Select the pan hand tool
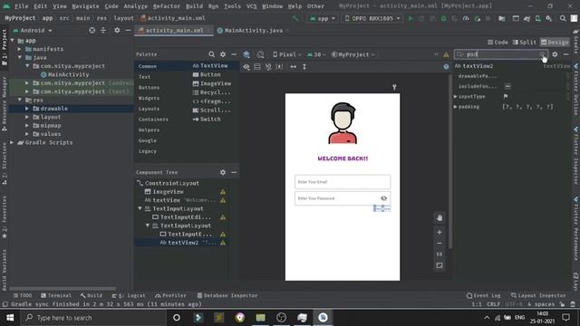580x326 pixels. (440, 218)
